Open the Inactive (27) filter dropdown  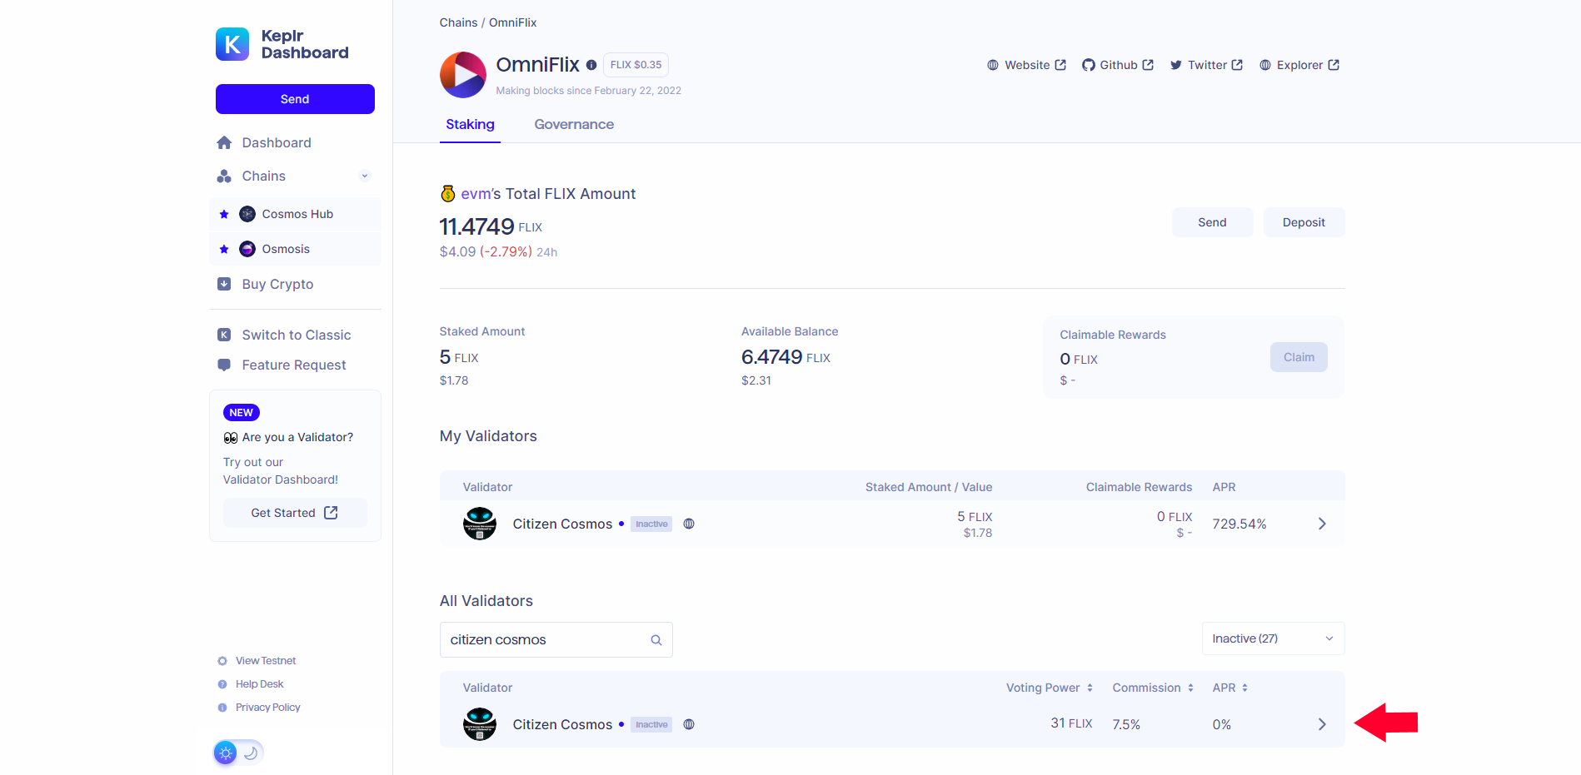coord(1273,638)
